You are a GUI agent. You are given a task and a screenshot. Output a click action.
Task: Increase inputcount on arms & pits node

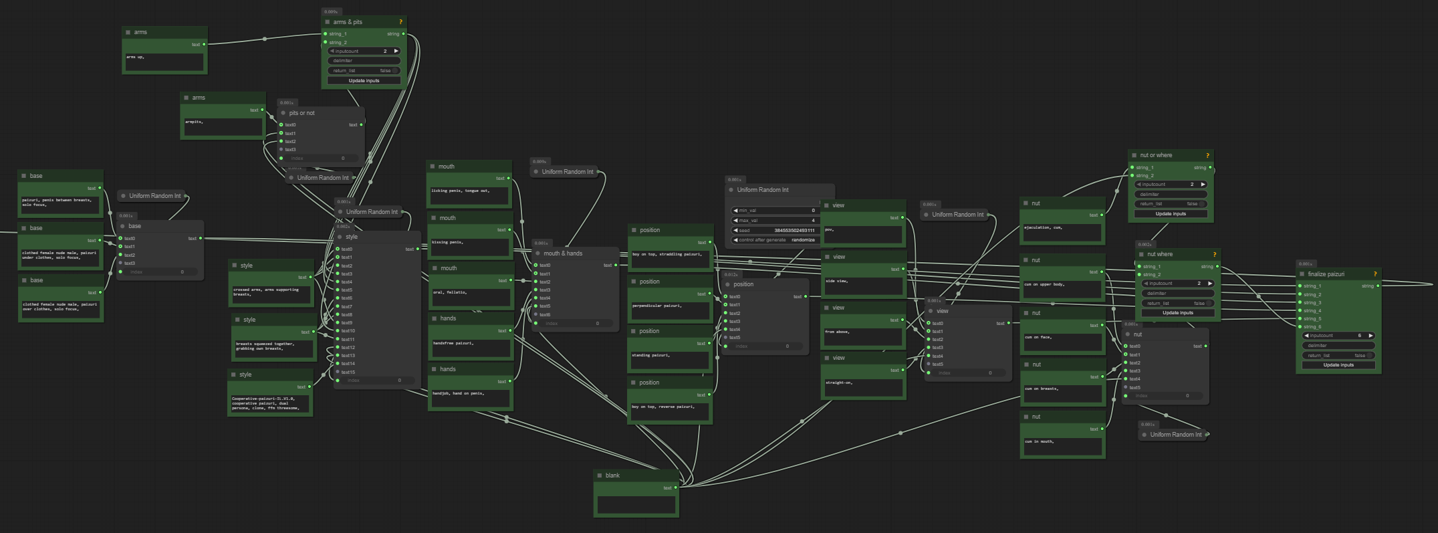(396, 51)
